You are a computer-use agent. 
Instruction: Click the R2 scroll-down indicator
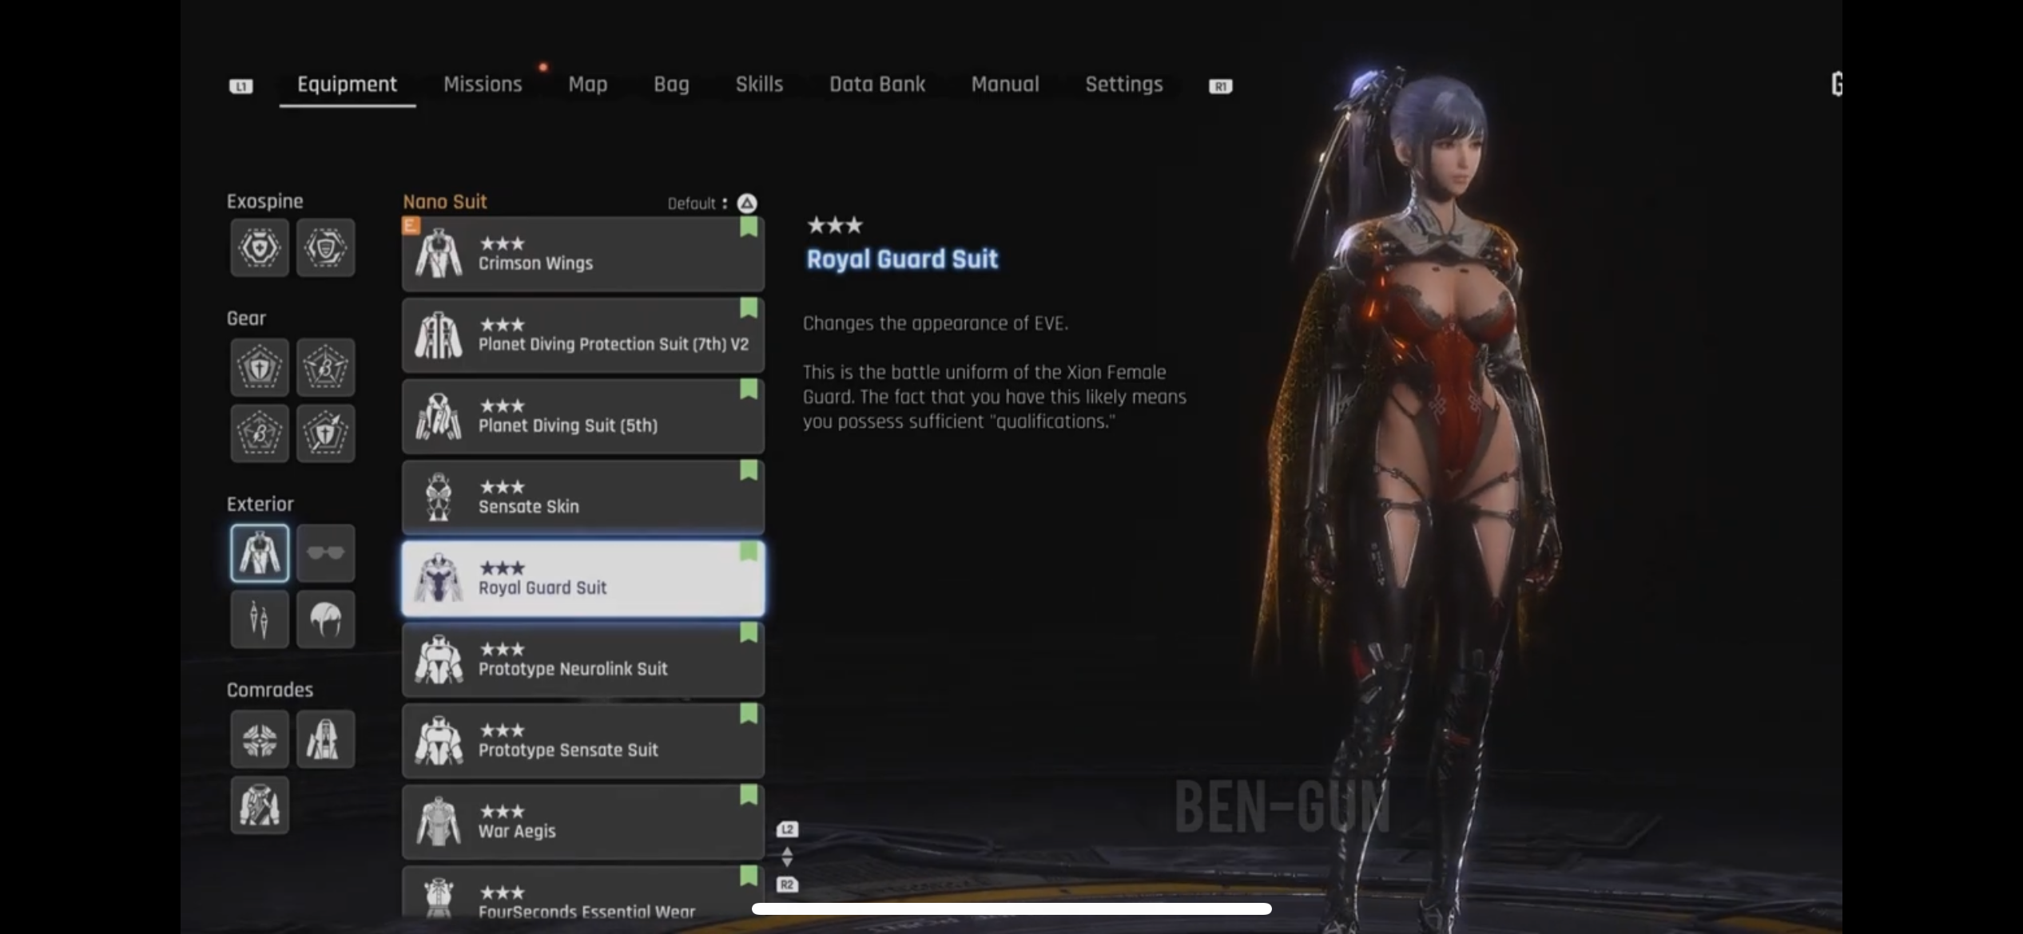(787, 885)
